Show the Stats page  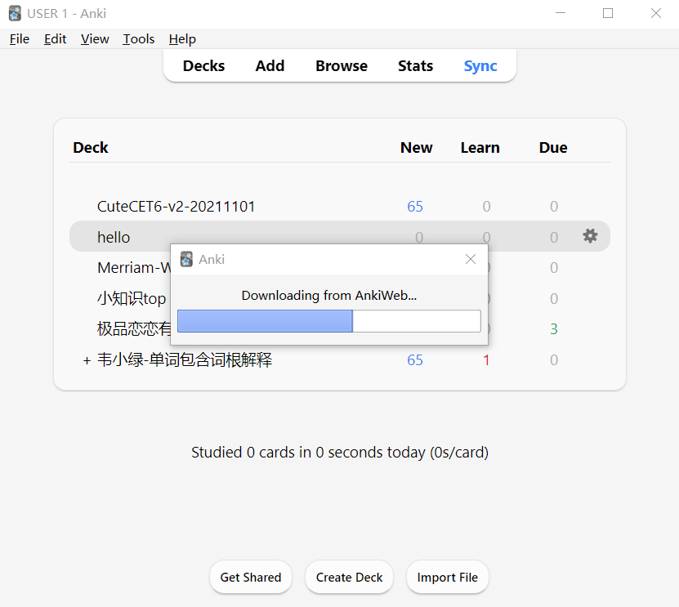[x=415, y=66]
